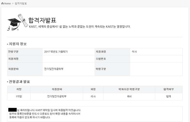
Task: Click the 학생구분 label cell
Action: [112, 69]
